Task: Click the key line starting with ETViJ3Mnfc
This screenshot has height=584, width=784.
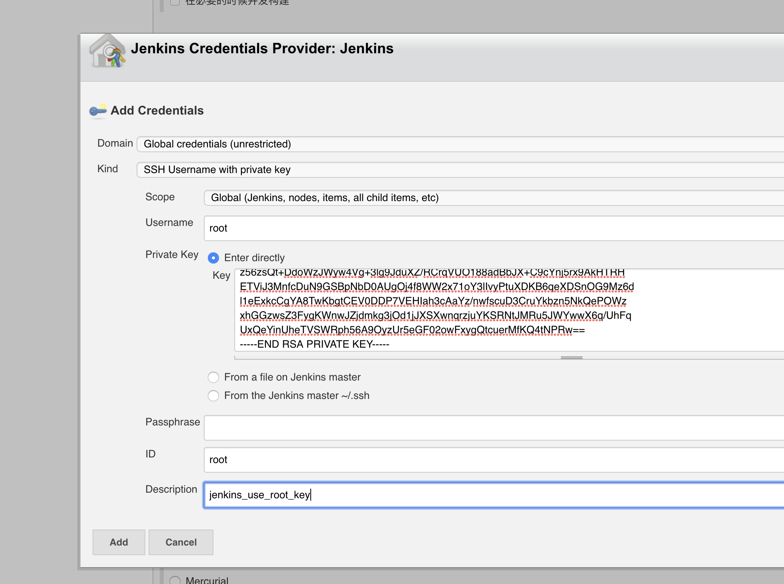Action: click(x=437, y=287)
